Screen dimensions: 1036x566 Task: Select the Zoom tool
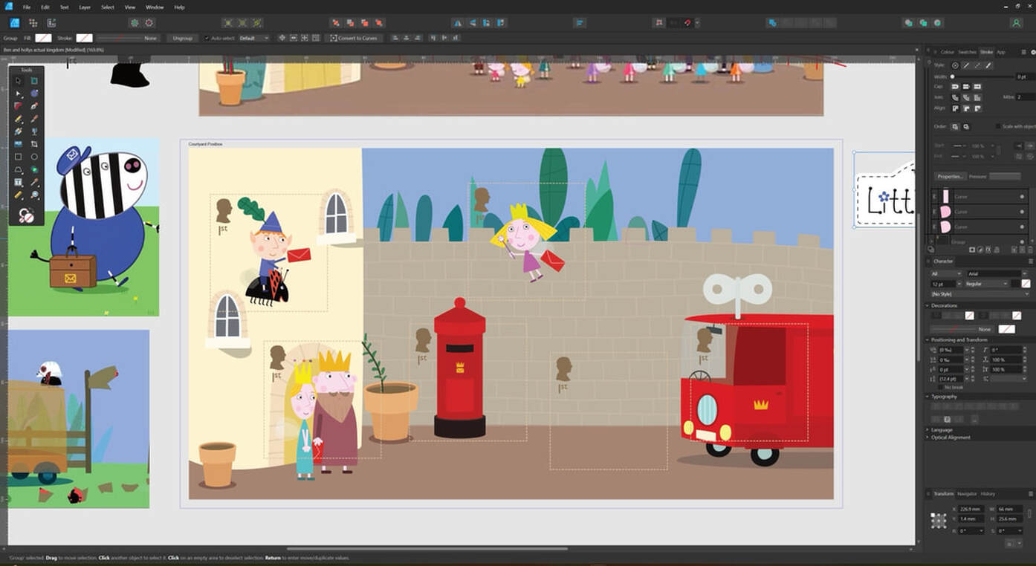(34, 195)
